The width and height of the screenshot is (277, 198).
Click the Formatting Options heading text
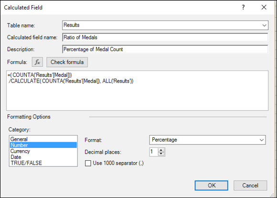pyautogui.click(x=29, y=117)
